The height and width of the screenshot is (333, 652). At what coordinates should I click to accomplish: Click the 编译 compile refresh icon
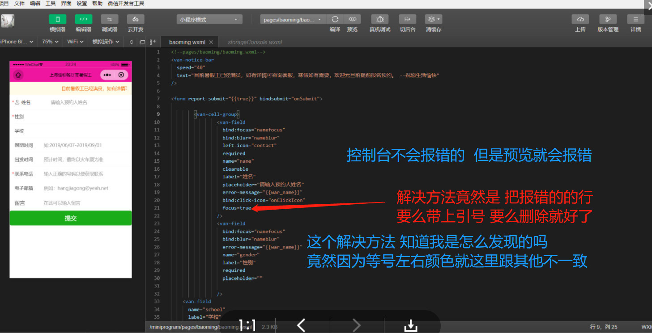(x=335, y=19)
